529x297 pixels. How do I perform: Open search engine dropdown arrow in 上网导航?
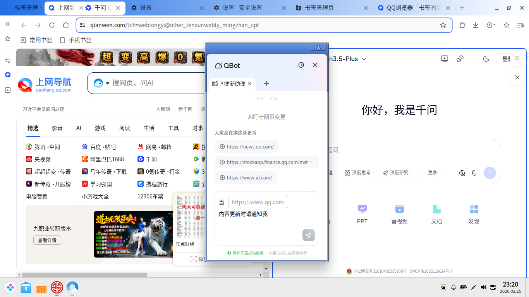click(108, 83)
